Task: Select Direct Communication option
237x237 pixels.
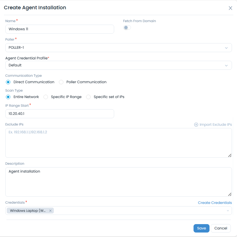Action: tap(8, 82)
